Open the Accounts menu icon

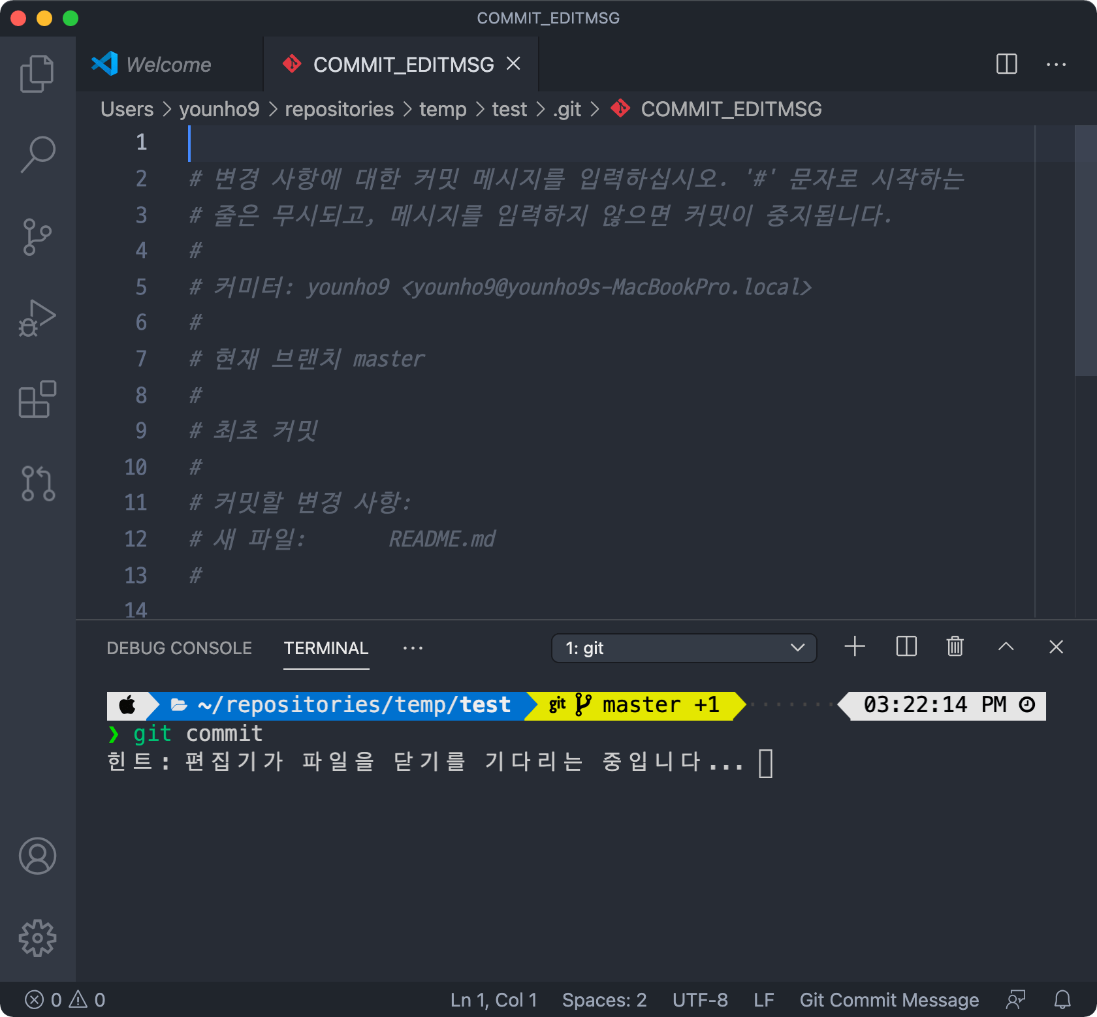click(x=37, y=856)
